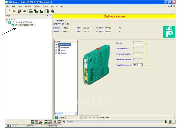
Task: Click the Save project toolbar icon
Action: (x=19, y=11)
